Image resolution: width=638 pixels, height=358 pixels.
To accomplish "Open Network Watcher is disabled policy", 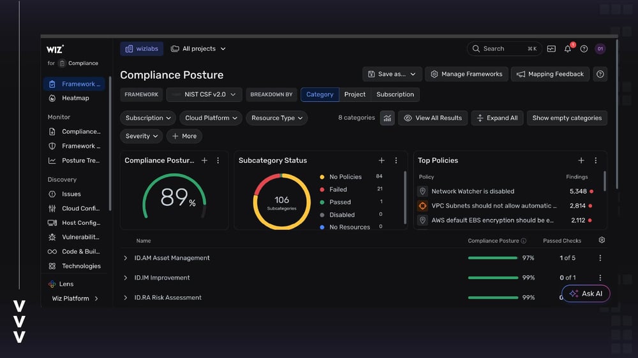I will (x=473, y=191).
